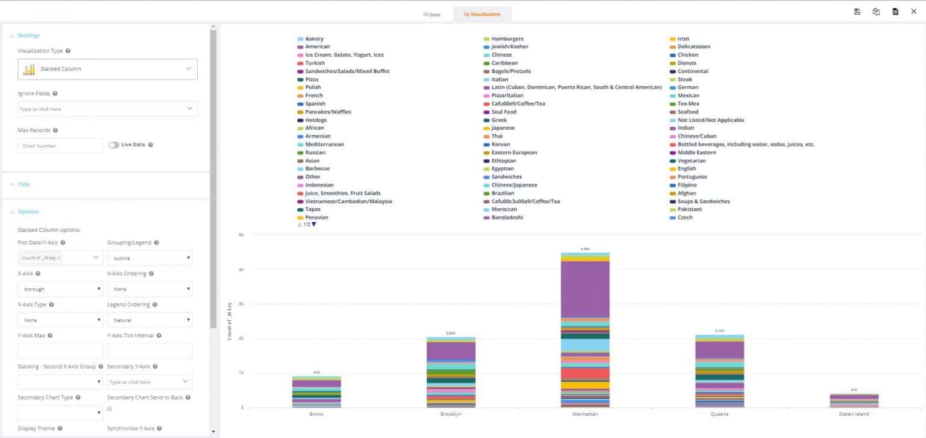Viewport: 926px width, 438px height.
Task: Click in the Y-Axis Max input field
Action: [x=60, y=351]
